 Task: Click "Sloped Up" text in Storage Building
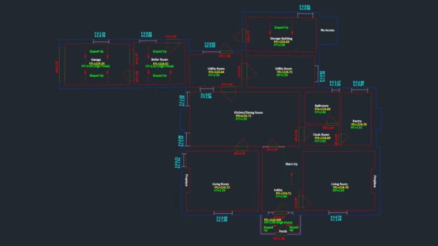tap(281, 28)
